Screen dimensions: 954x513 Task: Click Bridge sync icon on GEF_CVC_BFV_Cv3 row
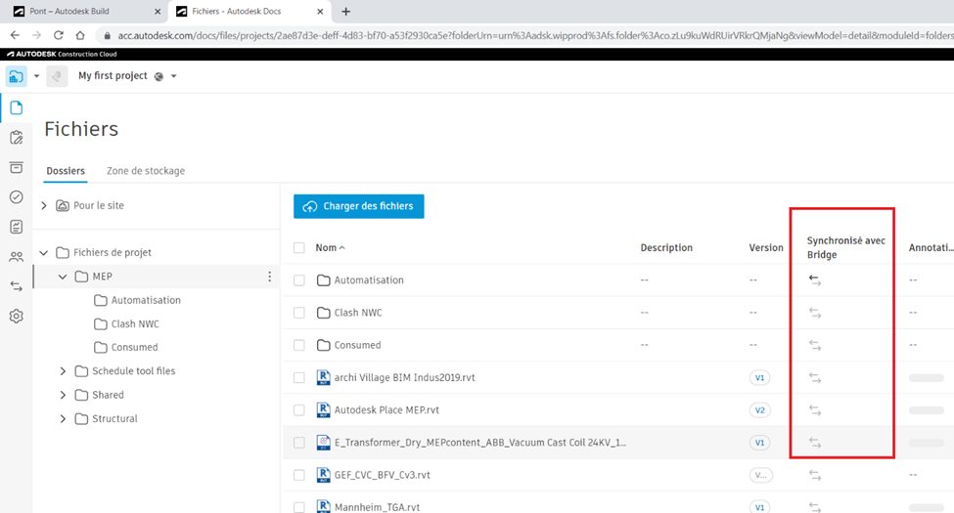[815, 475]
